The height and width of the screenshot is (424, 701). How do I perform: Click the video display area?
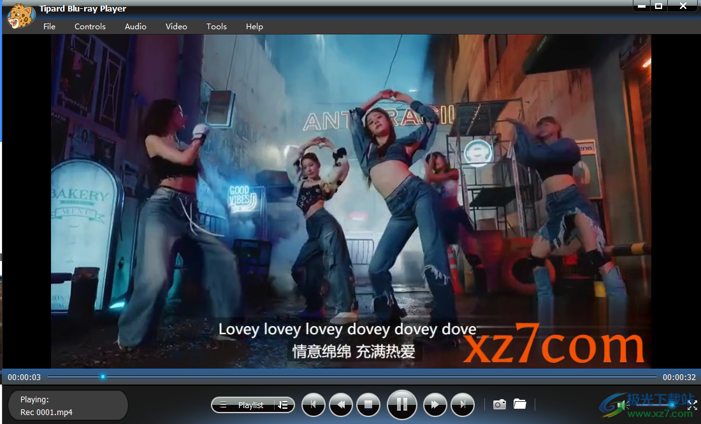pos(350,201)
